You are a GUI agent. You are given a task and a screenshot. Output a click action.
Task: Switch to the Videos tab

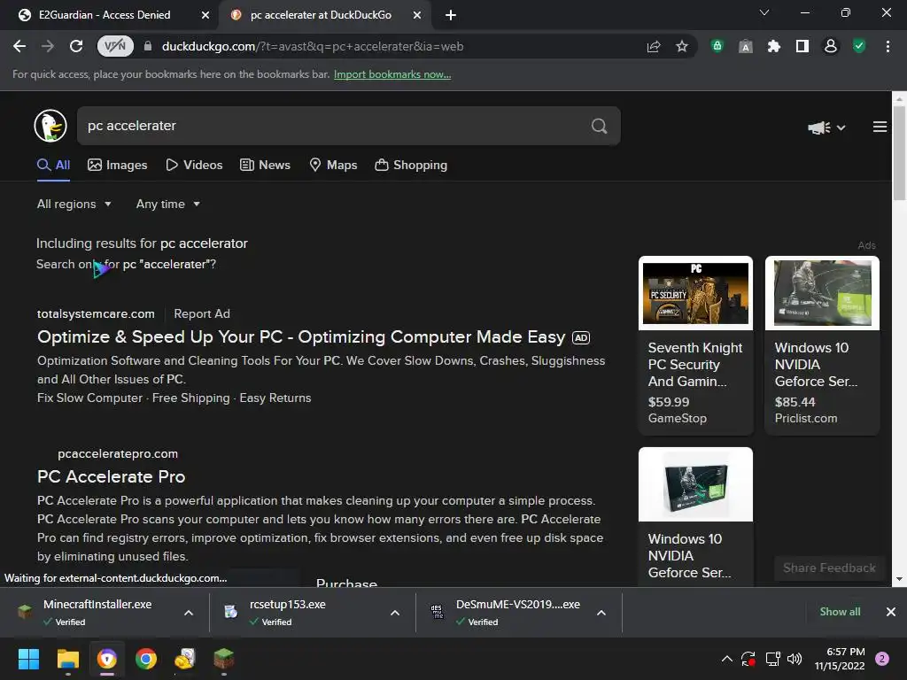tap(194, 165)
